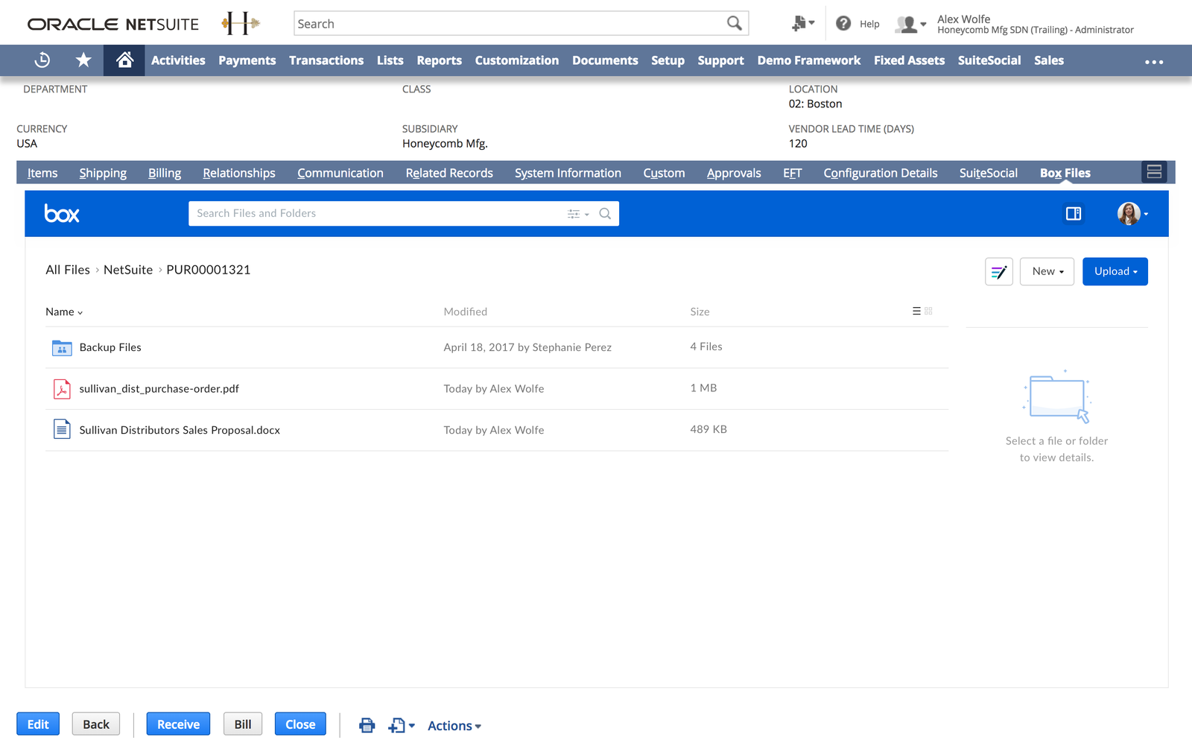Open the Box Notes pencil icon
Image resolution: width=1192 pixels, height=746 pixels.
[x=999, y=272]
